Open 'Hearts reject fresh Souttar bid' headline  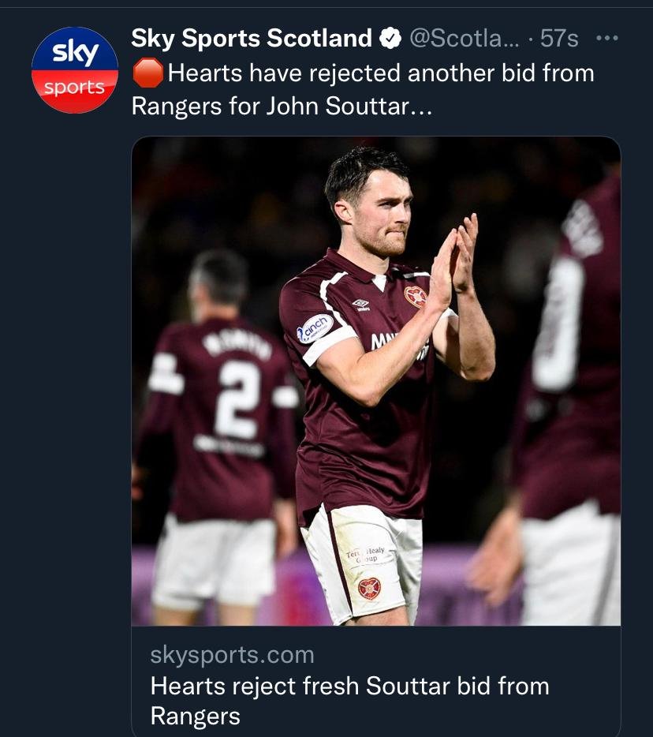tap(349, 701)
